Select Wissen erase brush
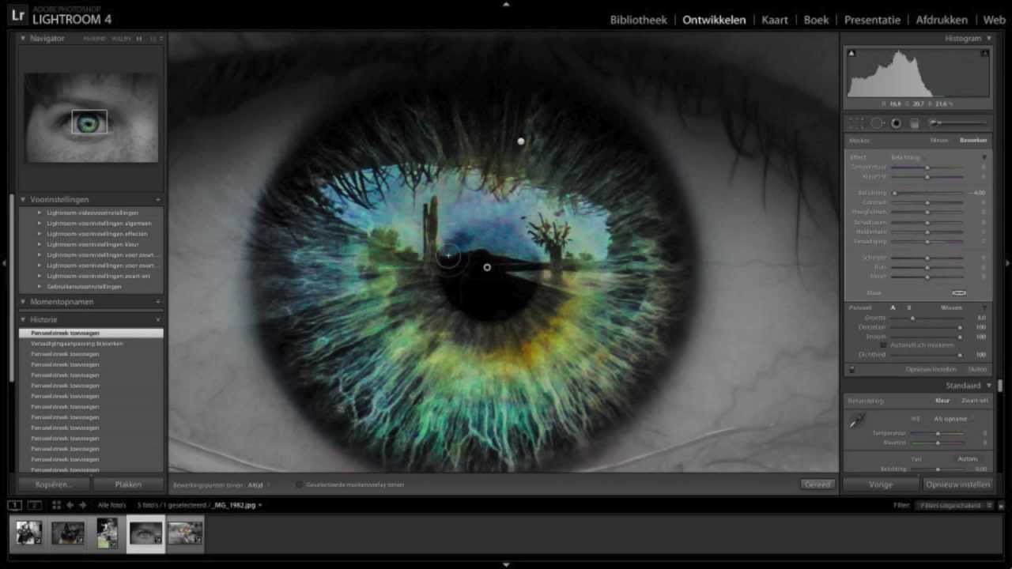The height and width of the screenshot is (569, 1012). click(951, 307)
